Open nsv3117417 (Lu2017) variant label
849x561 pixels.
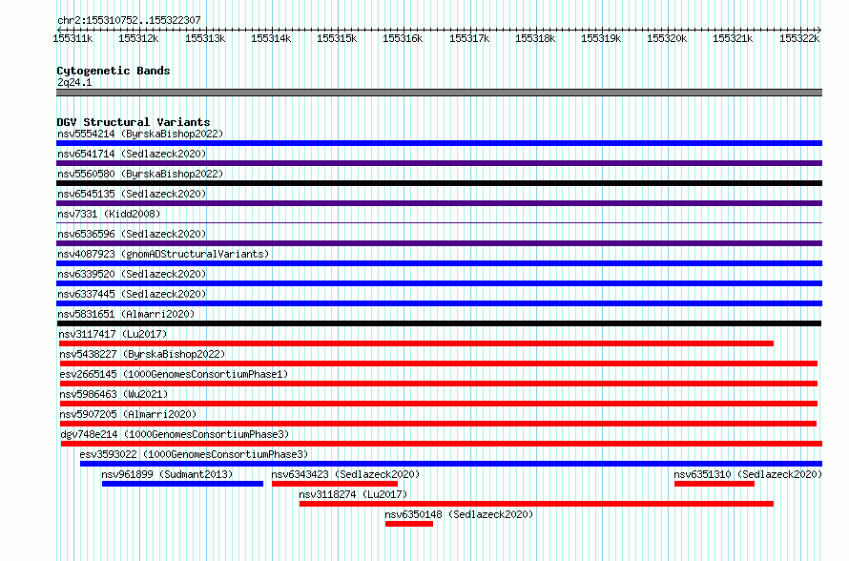coord(114,334)
